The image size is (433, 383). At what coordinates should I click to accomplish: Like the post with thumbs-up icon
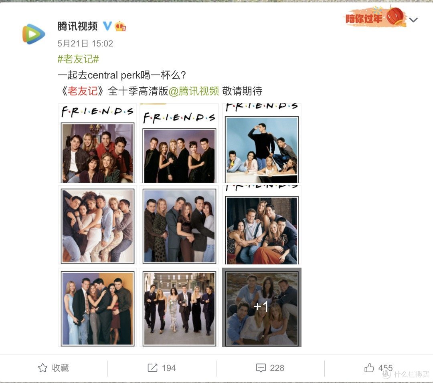pos(369,367)
